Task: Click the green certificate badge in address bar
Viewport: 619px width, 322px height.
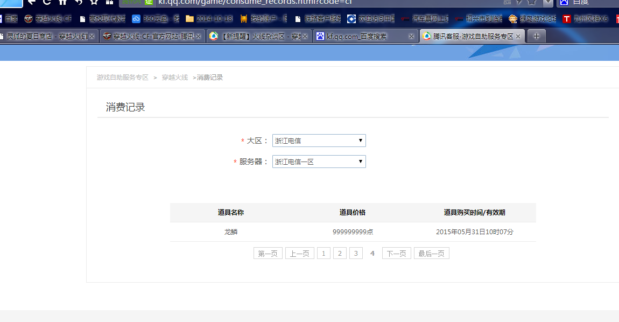Action: point(149,2)
